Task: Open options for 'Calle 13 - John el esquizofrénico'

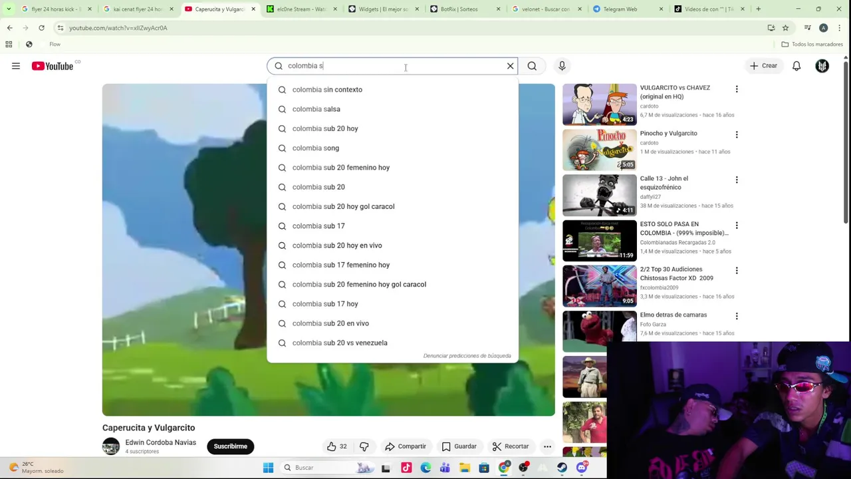Action: point(737,180)
